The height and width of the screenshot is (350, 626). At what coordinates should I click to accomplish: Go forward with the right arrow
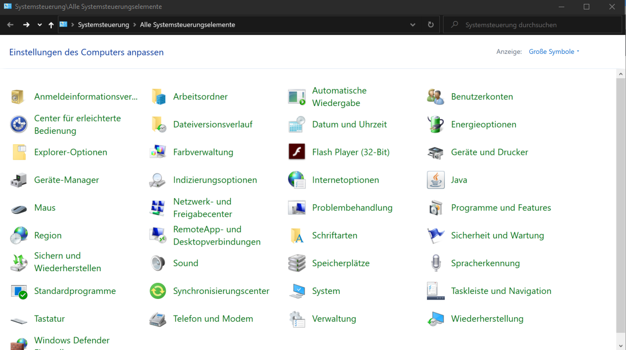[x=26, y=25]
